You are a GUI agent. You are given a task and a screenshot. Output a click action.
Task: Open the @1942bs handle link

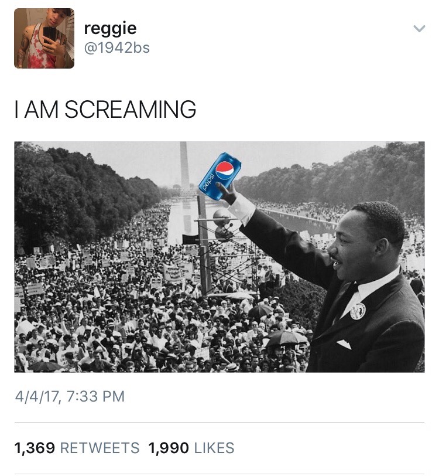[117, 48]
